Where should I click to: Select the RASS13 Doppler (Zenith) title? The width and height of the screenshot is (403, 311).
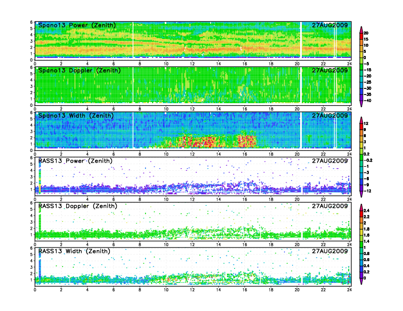coord(77,206)
